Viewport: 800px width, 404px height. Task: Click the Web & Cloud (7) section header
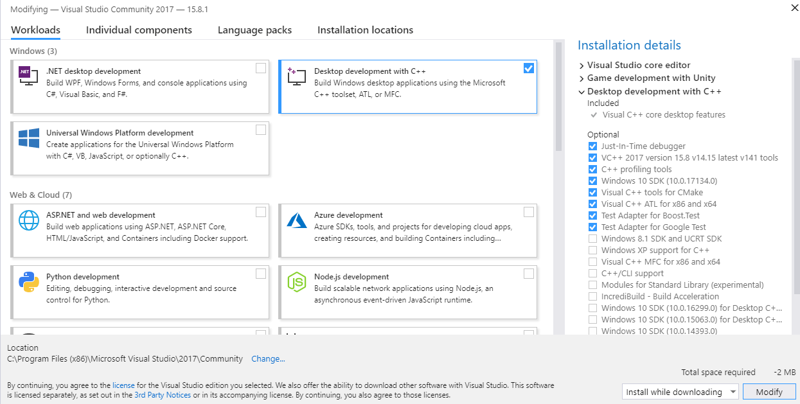coord(40,195)
